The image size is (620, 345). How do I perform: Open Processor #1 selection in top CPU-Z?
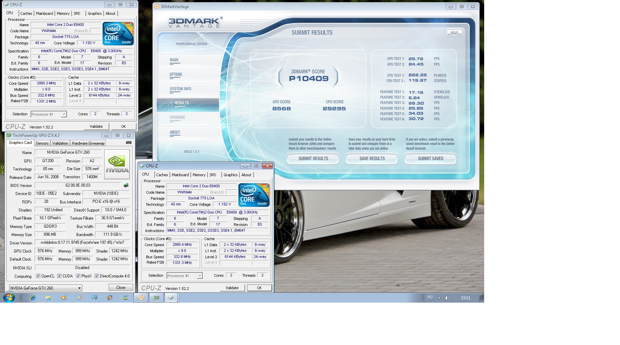point(49,114)
